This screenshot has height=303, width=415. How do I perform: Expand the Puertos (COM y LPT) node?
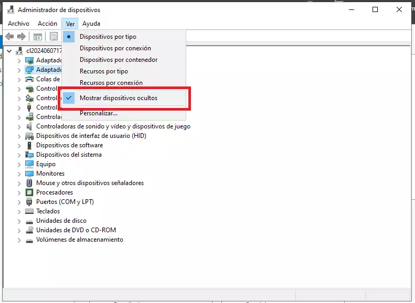[19, 202]
